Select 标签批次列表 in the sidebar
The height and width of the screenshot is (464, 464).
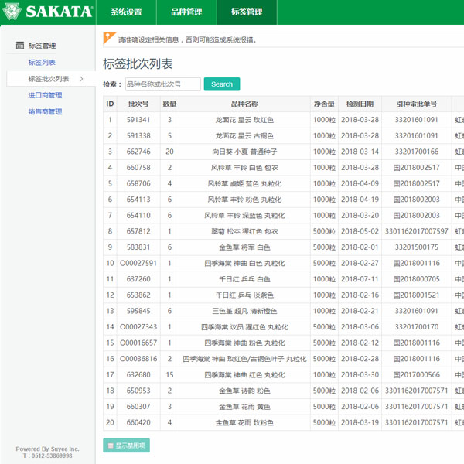pos(49,79)
